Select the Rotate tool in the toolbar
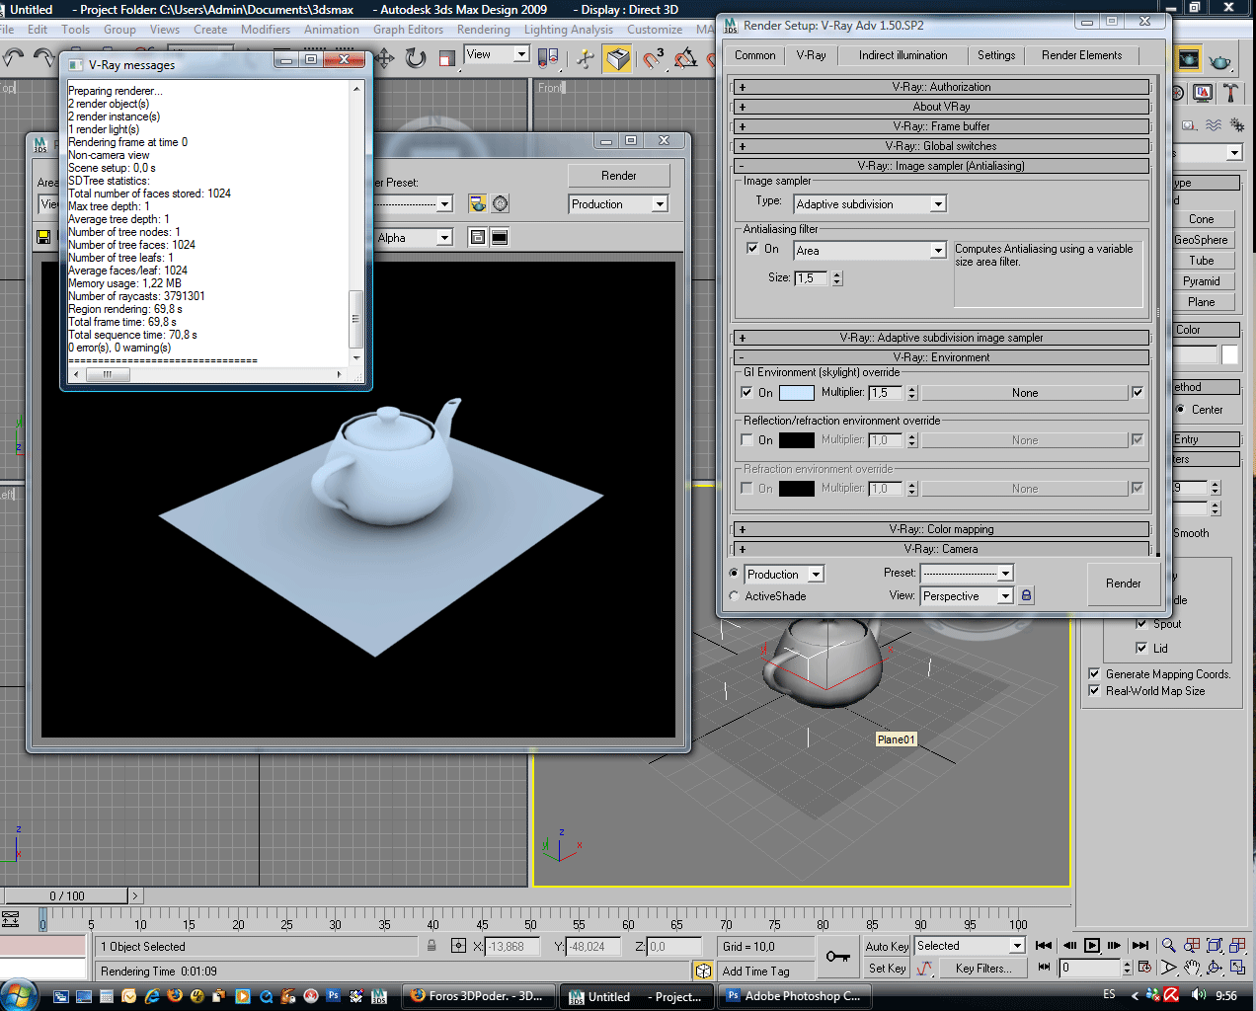Screen dimensions: 1256x1011 point(416,58)
